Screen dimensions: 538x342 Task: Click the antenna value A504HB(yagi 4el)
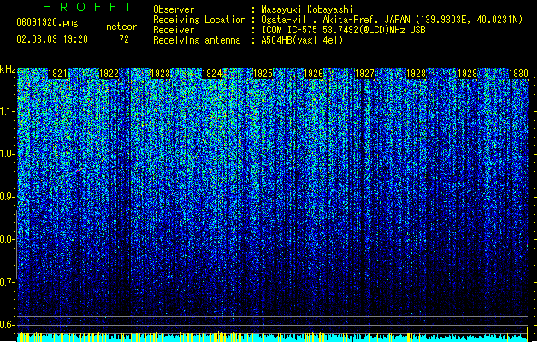pyautogui.click(x=302, y=40)
